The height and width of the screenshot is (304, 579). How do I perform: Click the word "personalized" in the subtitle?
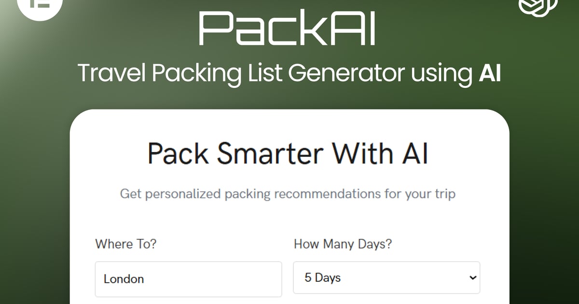click(x=183, y=194)
